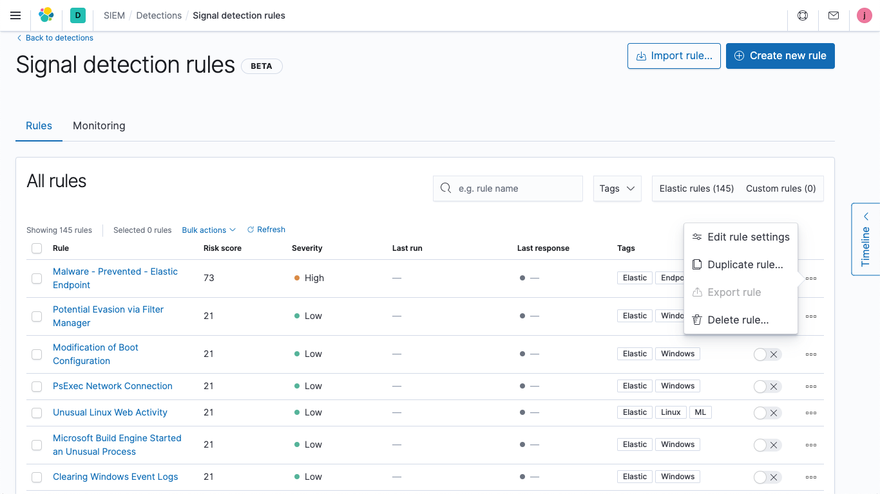Click the Risk score column header
The height and width of the screenshot is (494, 880).
click(222, 248)
